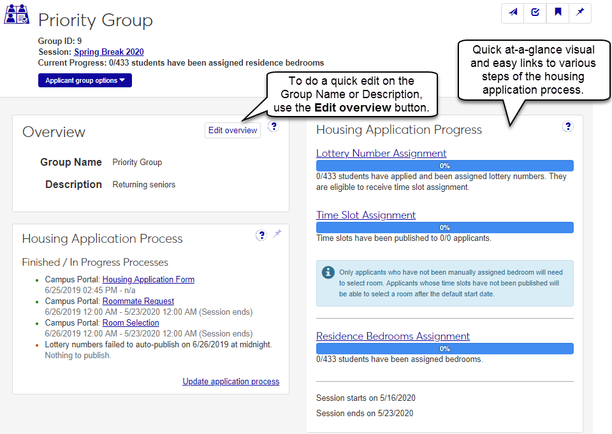Open help for the Overview panel
Viewport: 612px width, 434px height.
pyautogui.click(x=273, y=126)
